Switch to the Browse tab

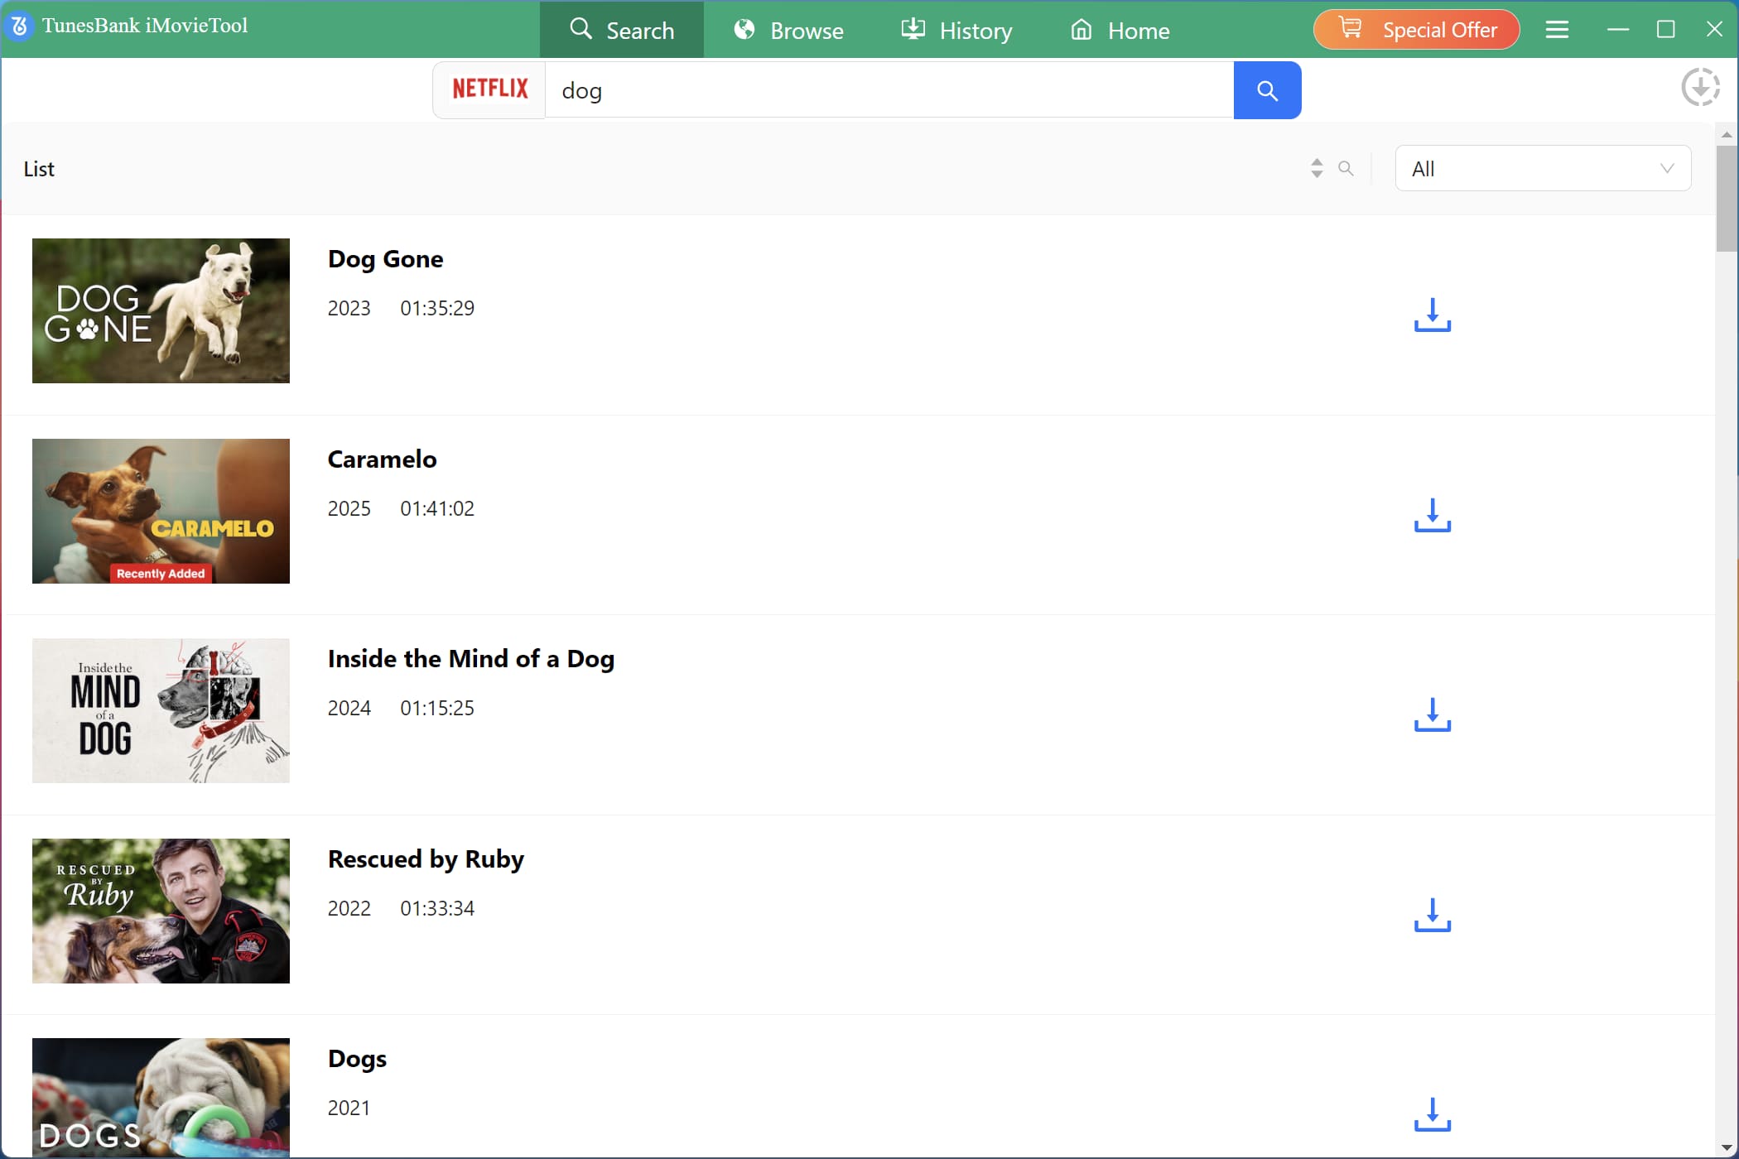(788, 31)
